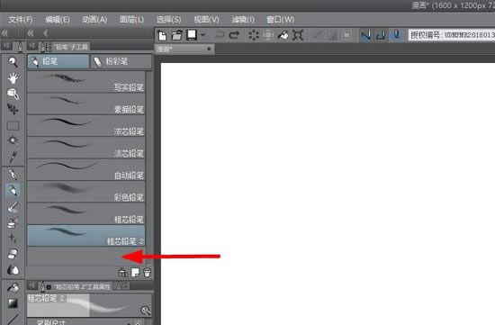This screenshot has height=325, width=495.
Task: Click the New file icon in toolbar
Action: 162,35
